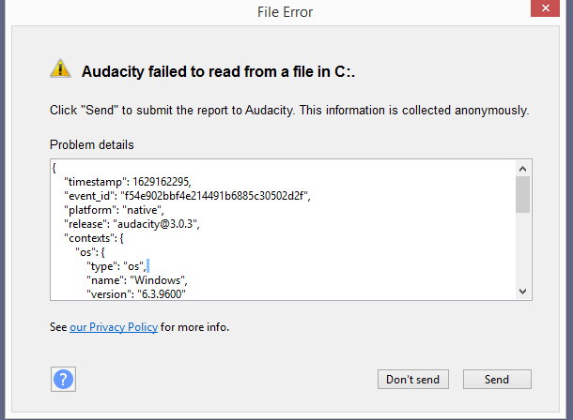The width and height of the screenshot is (573, 420).
Task: Place cursor on the "timestamp" line
Action: (x=128, y=182)
